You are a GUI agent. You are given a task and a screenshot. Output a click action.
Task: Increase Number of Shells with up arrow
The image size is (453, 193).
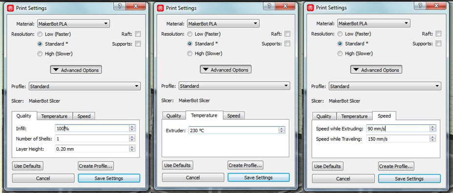(x=132, y=137)
